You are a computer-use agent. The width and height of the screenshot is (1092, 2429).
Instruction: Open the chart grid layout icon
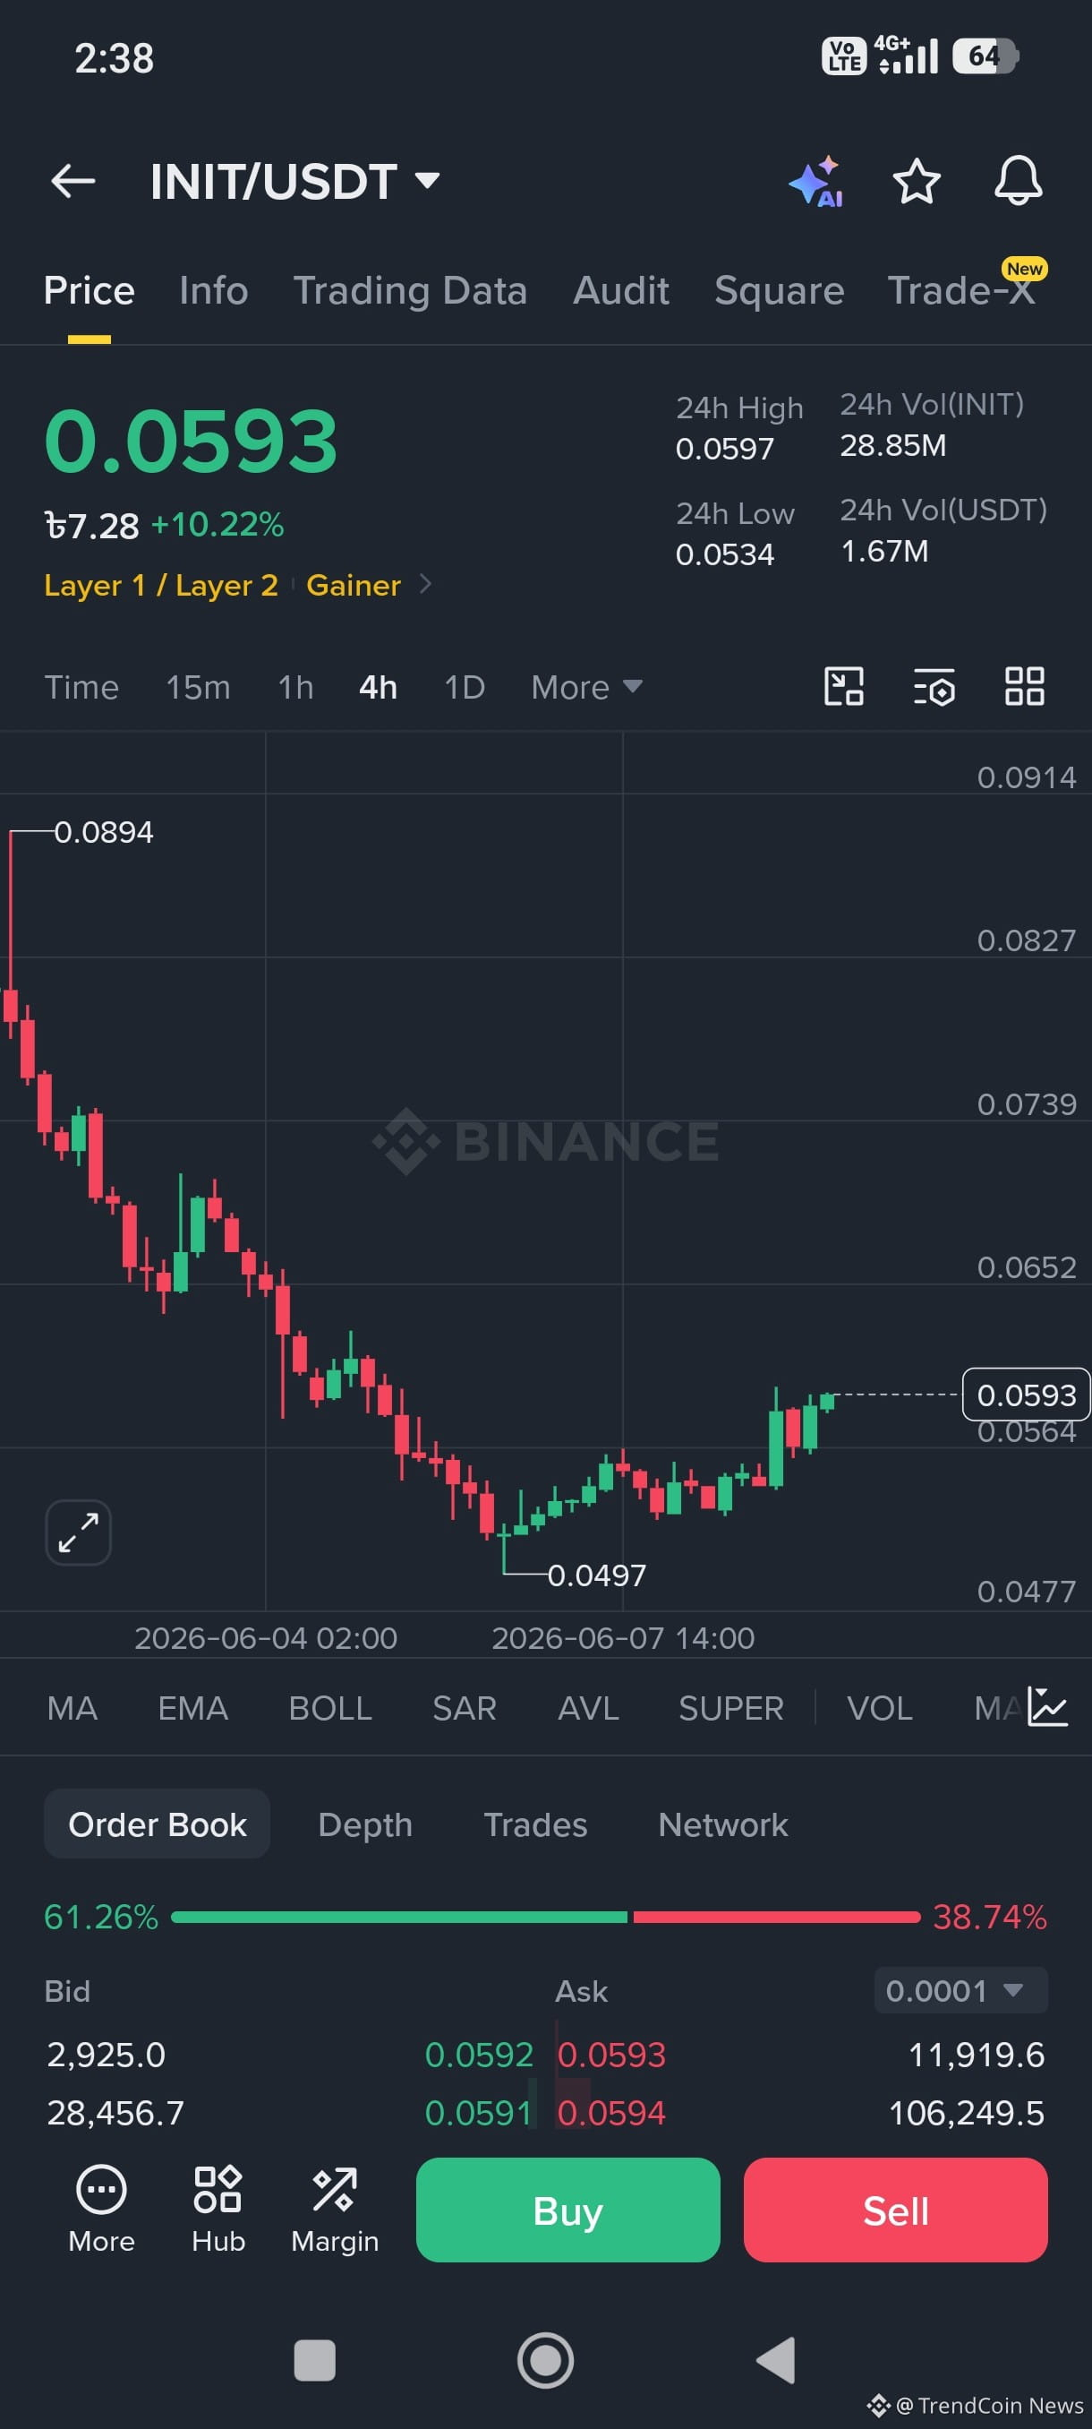pos(1024,686)
